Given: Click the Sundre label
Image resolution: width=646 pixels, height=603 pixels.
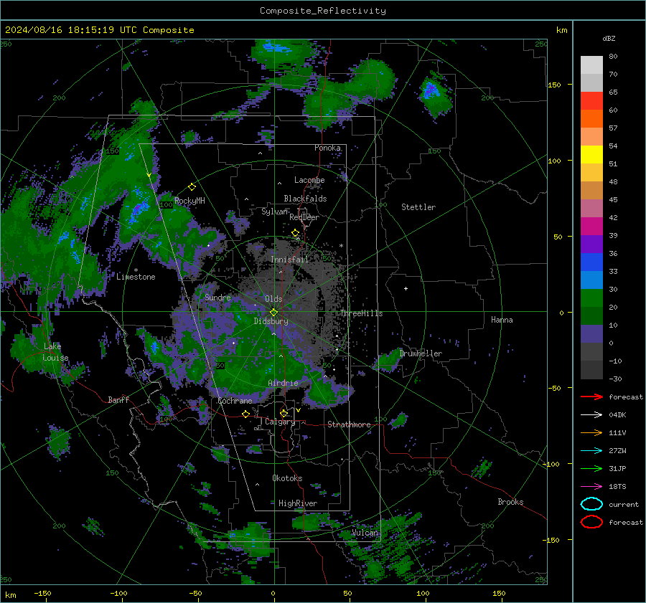Looking at the screenshot, I should point(218,298).
